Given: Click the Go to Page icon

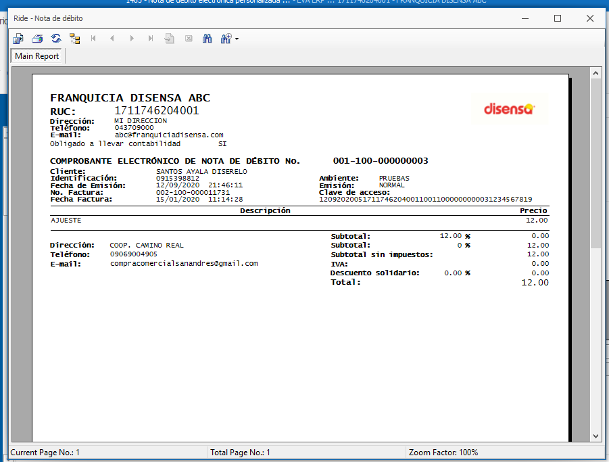Looking at the screenshot, I should 170,39.
